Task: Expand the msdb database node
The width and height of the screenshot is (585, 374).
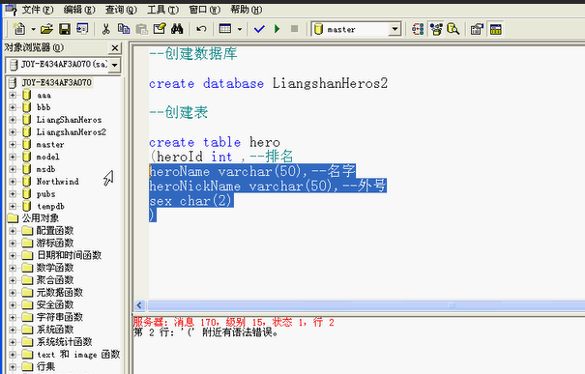Action: pos(13,169)
